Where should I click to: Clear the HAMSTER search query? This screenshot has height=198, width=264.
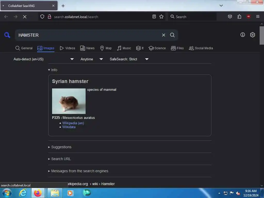163,35
